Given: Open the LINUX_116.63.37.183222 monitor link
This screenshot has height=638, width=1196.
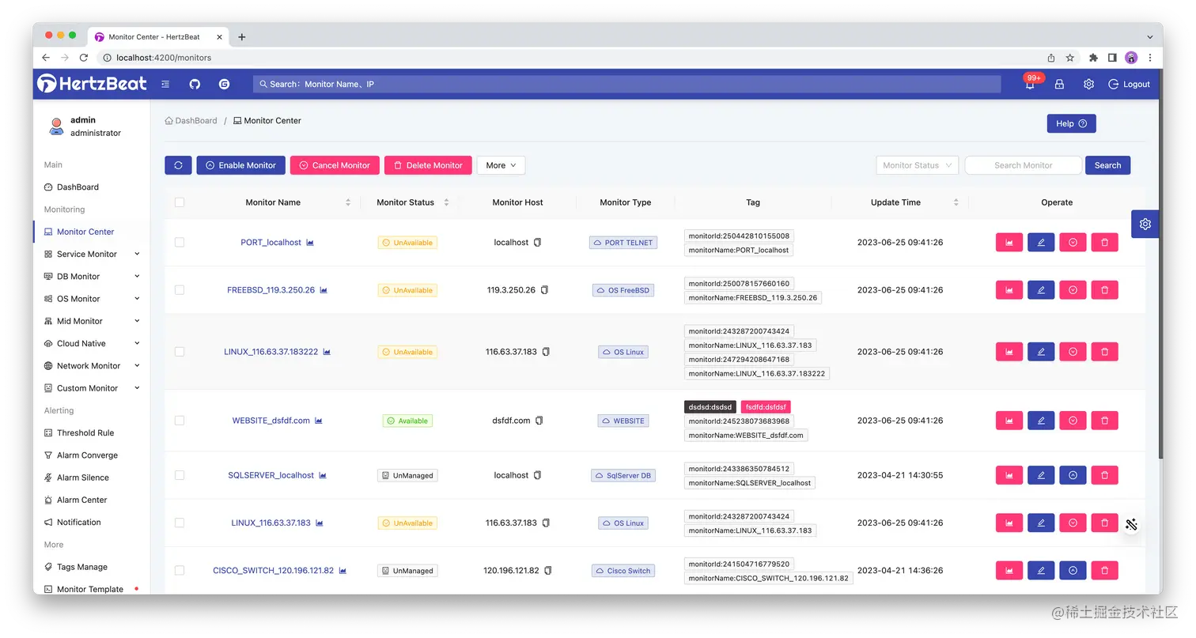Looking at the screenshot, I should 271,352.
